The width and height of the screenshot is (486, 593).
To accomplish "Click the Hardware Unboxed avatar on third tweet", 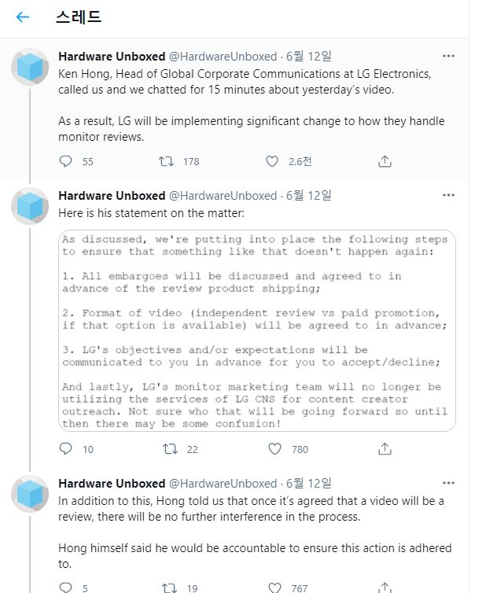I will (x=30, y=494).
